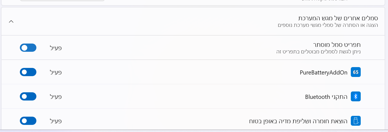
Task: Select the 'התקני Bluetooth' row label
Action: point(326,97)
